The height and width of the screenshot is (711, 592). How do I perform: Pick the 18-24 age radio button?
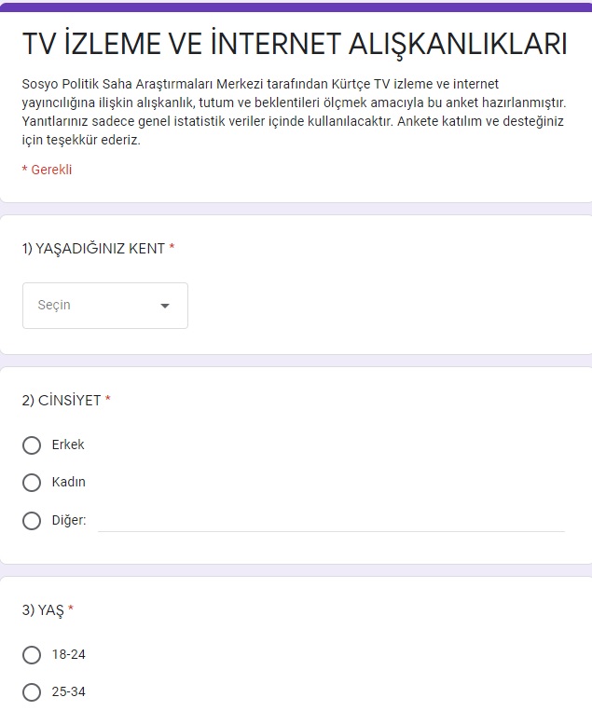click(32, 655)
